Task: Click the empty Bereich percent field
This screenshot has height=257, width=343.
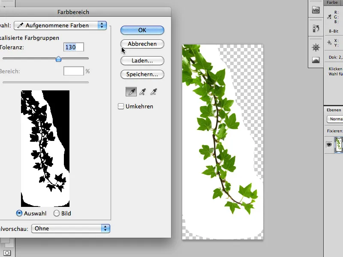Action: tap(73, 71)
